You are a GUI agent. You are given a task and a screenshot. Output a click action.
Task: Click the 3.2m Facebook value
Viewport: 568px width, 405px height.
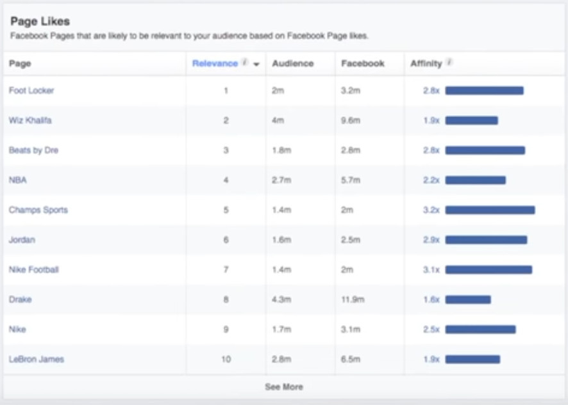tap(350, 90)
